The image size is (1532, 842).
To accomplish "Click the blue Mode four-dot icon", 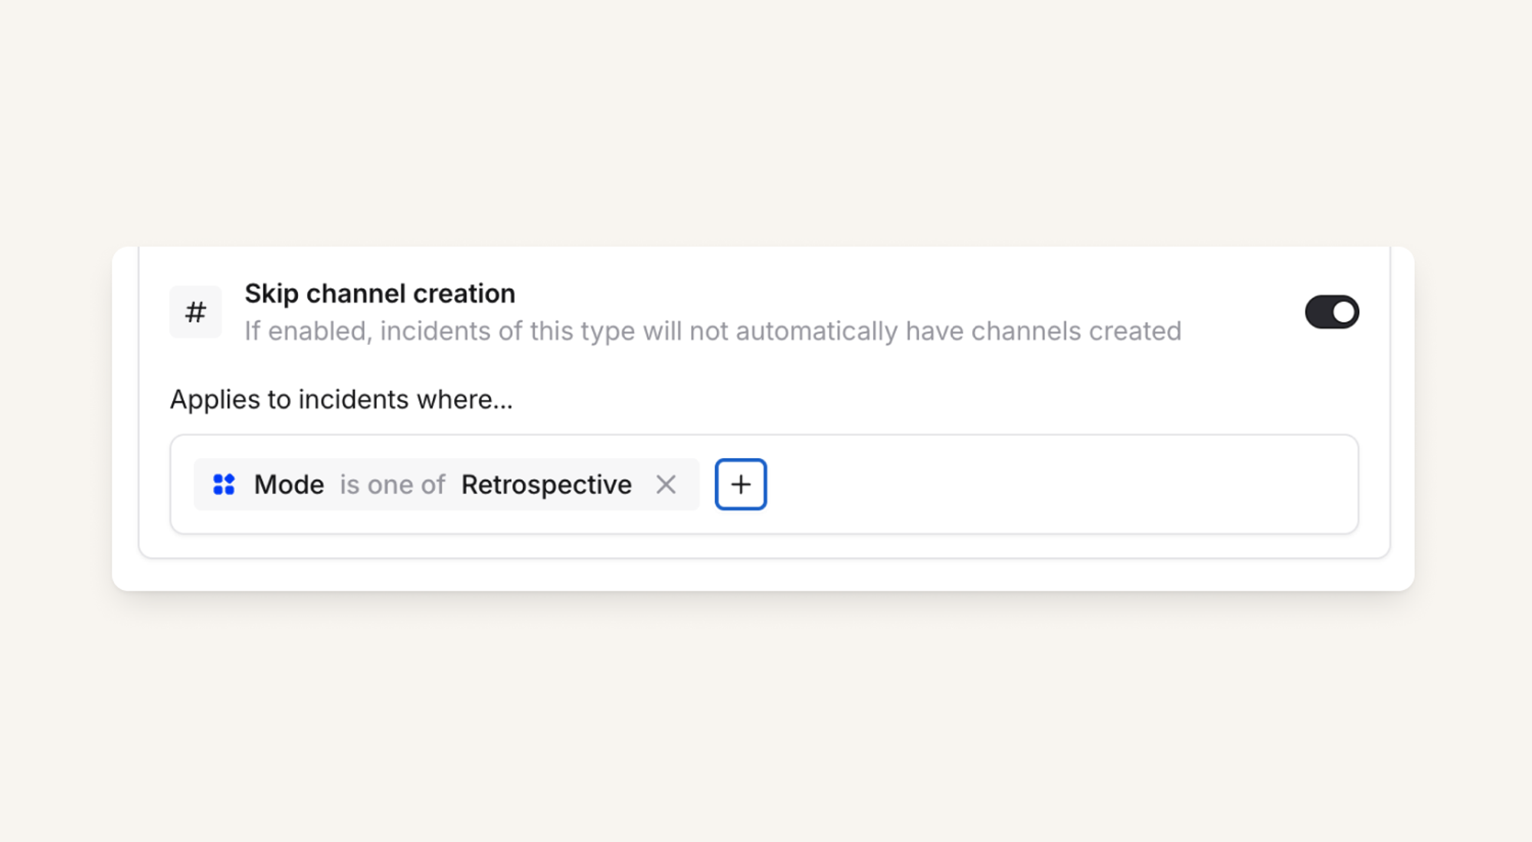I will pos(224,484).
